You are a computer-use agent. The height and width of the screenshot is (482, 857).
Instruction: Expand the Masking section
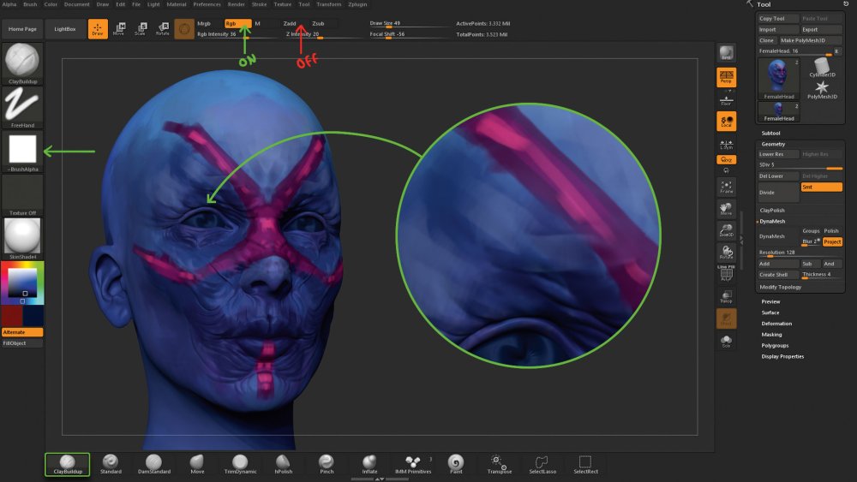[x=771, y=334]
